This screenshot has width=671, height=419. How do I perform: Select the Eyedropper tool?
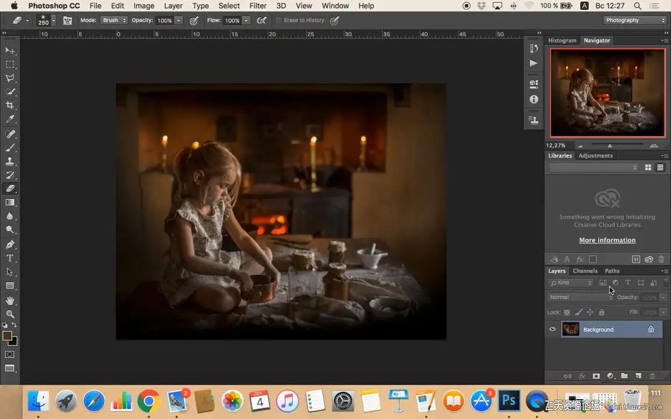coord(10,119)
